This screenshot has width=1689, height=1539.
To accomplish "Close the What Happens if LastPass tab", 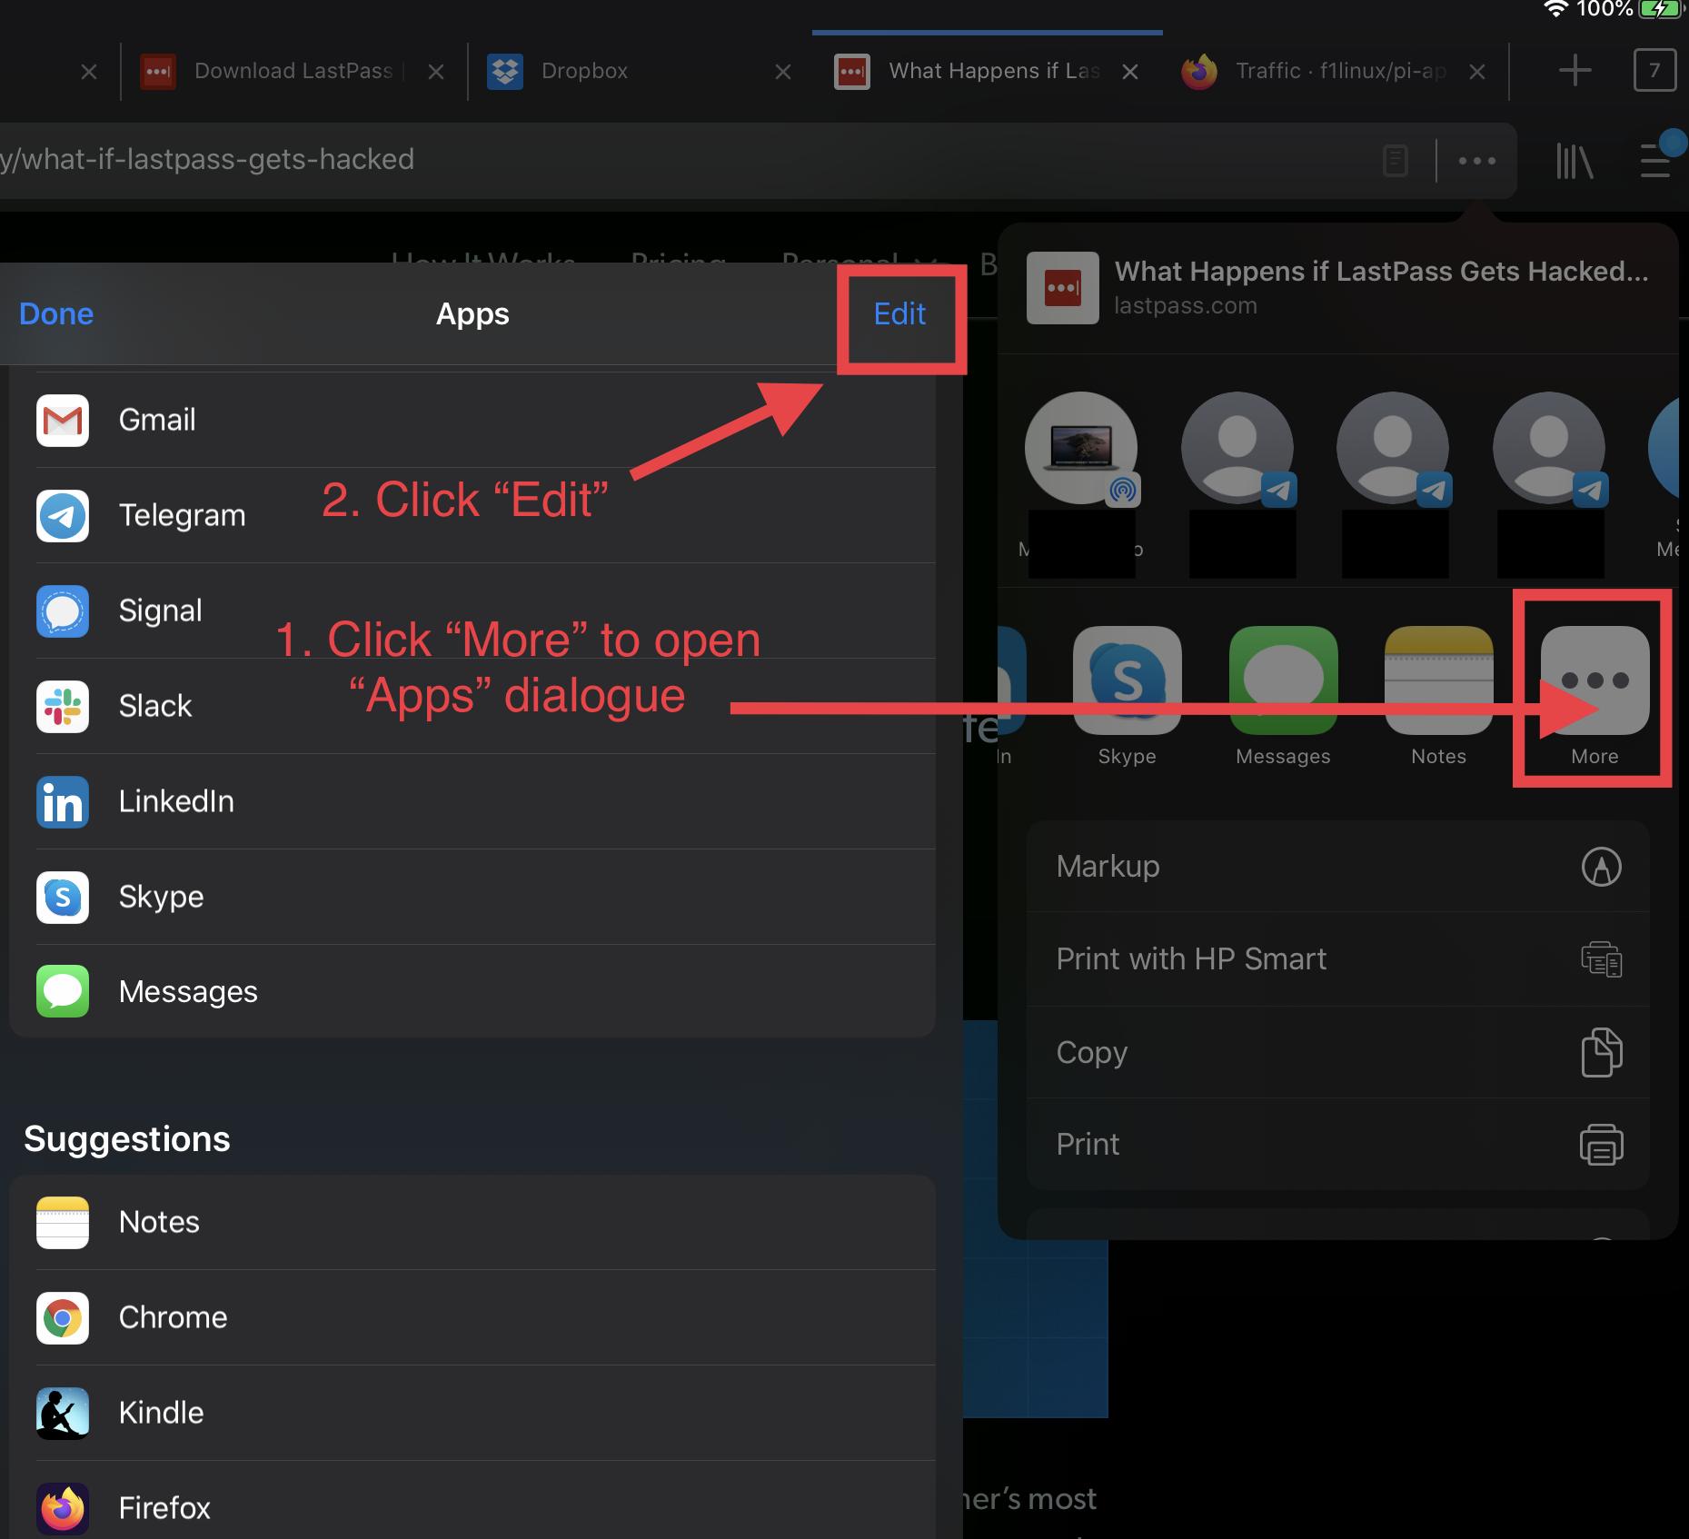I will [x=1130, y=72].
